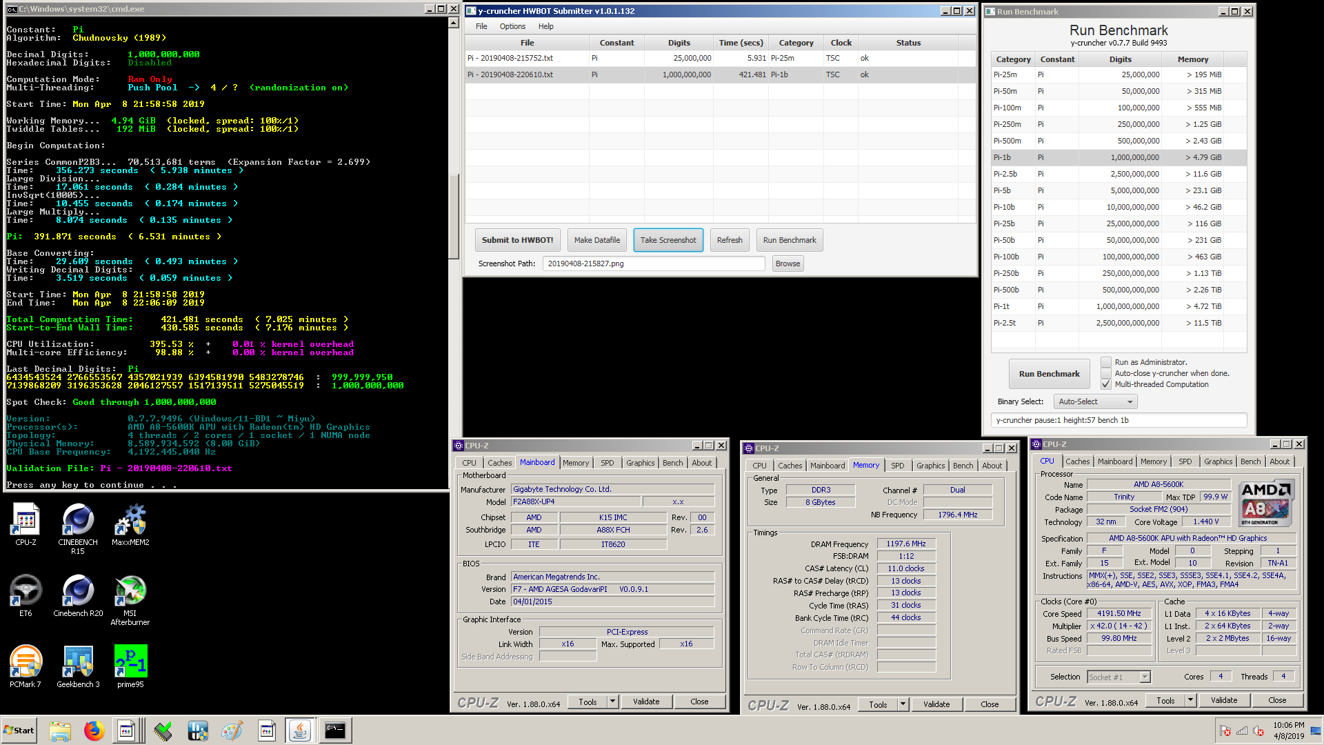Click the cmd.exe scroll-up arrow

tap(453, 23)
